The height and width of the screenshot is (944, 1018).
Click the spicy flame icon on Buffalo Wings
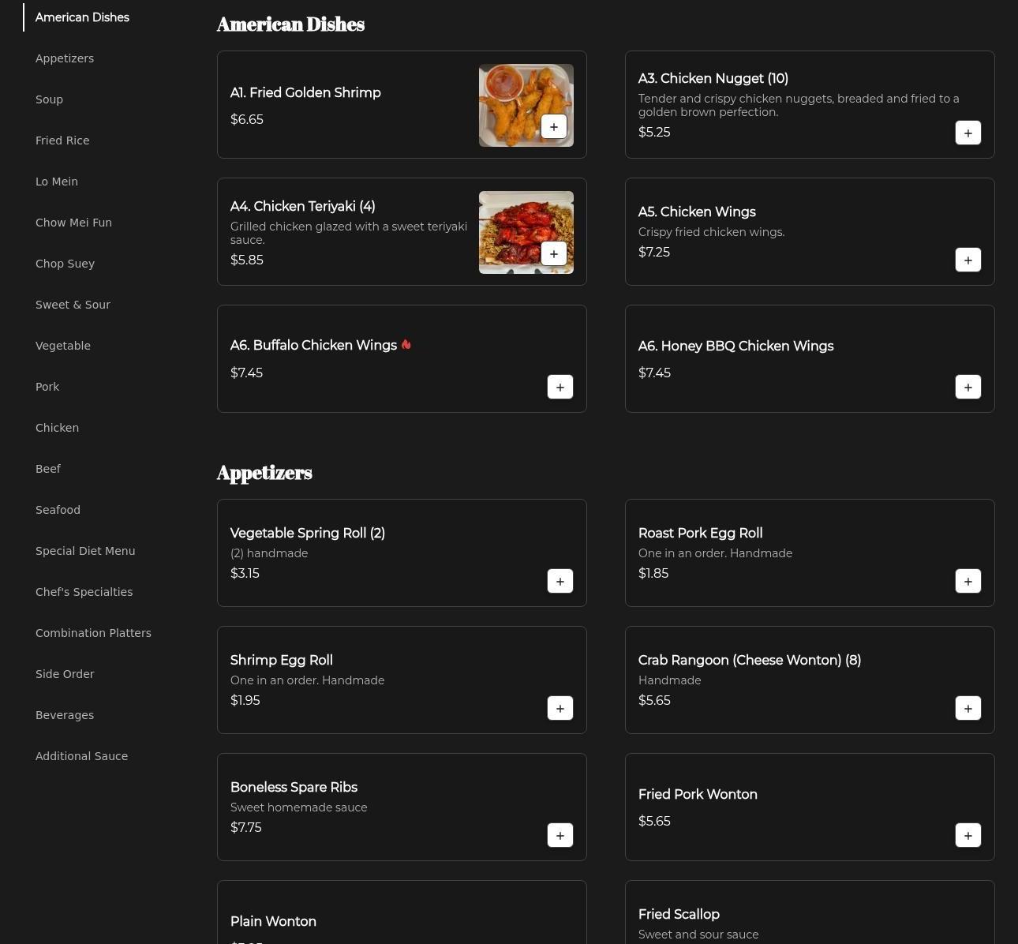tap(406, 344)
